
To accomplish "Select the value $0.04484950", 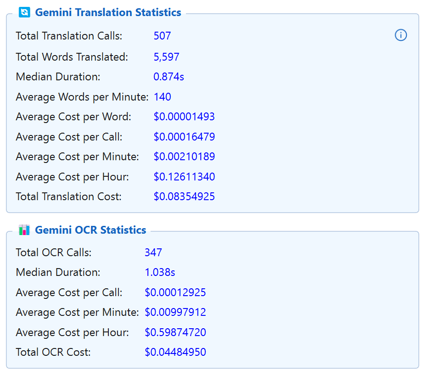I will tap(175, 352).
